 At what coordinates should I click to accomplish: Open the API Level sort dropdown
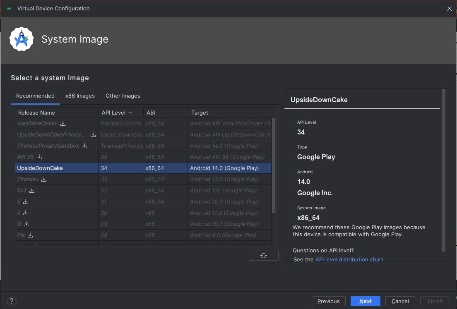tap(130, 112)
